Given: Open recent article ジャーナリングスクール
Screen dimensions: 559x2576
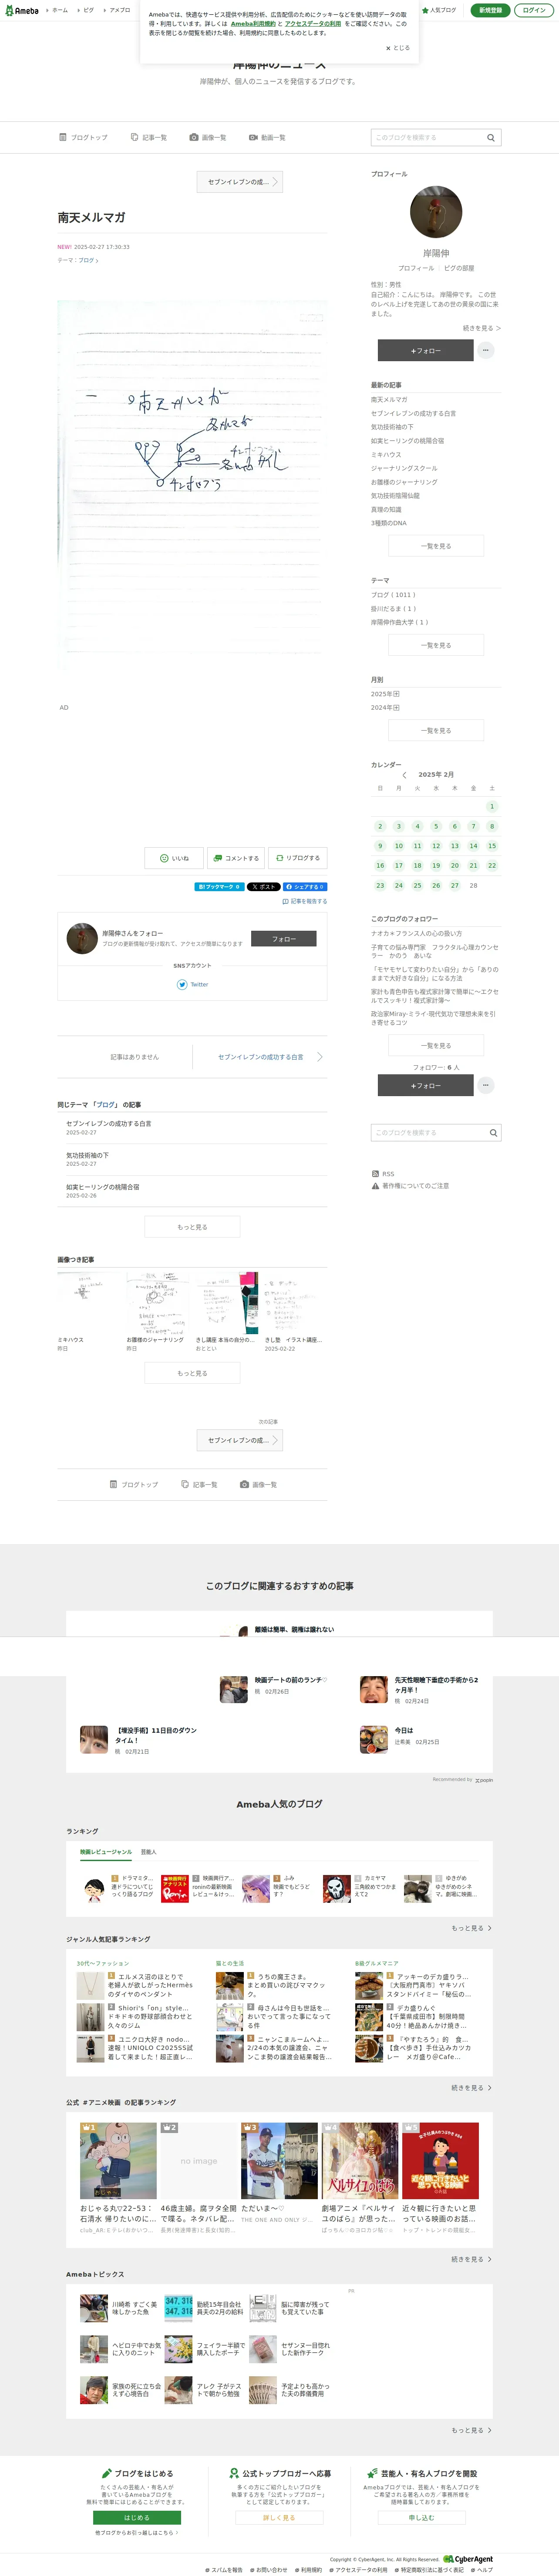Looking at the screenshot, I should coord(404,468).
